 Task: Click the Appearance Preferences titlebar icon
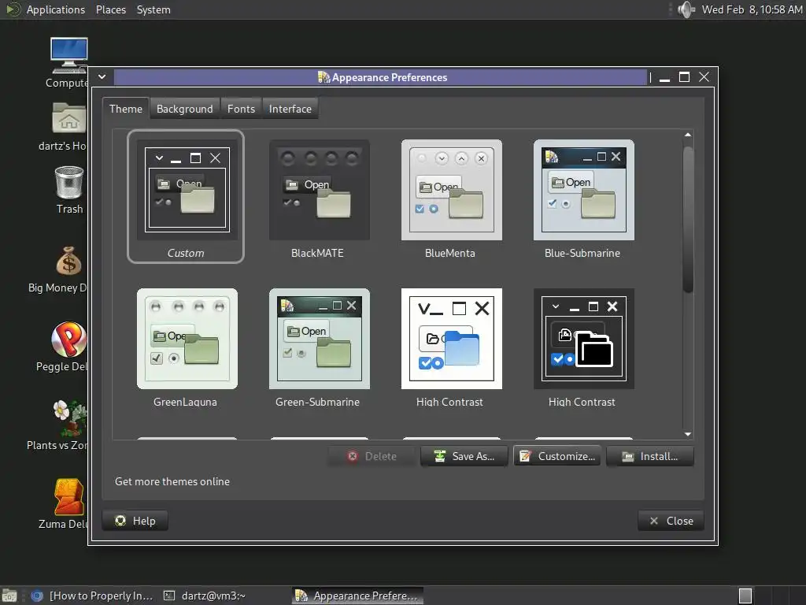[324, 77]
